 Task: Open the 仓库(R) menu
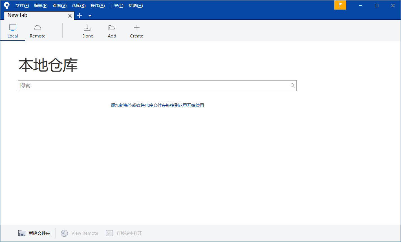pos(78,5)
